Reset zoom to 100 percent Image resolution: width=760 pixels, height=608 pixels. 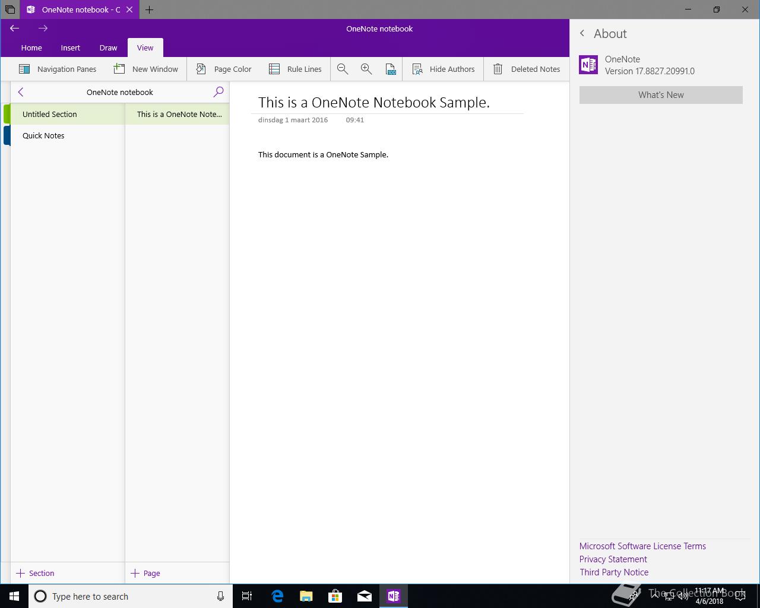point(391,69)
